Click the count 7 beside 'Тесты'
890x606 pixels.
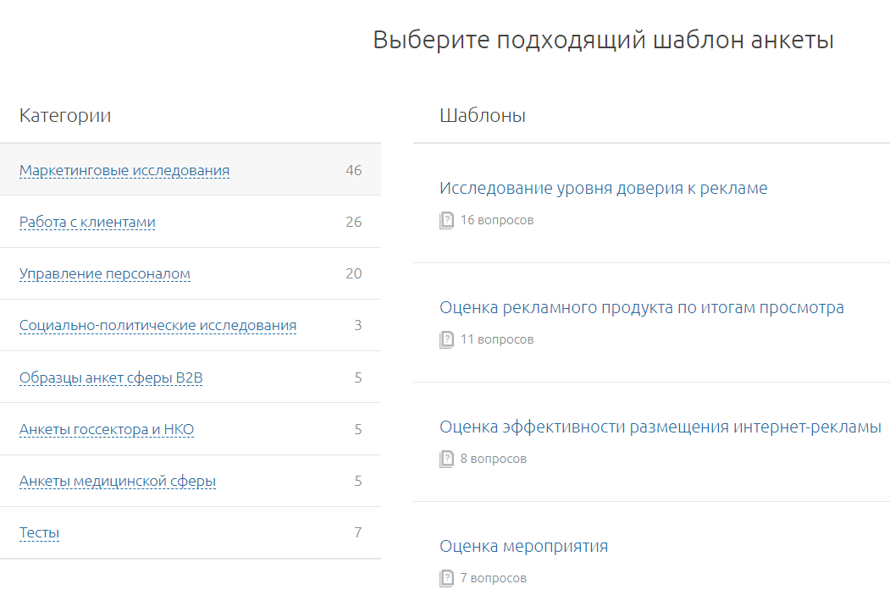[357, 533]
